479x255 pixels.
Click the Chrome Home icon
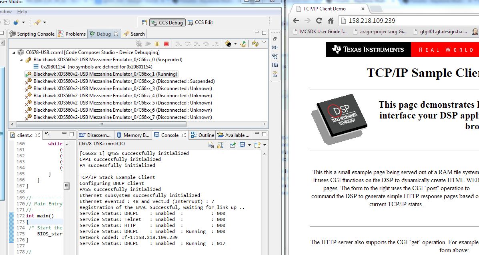click(x=331, y=20)
